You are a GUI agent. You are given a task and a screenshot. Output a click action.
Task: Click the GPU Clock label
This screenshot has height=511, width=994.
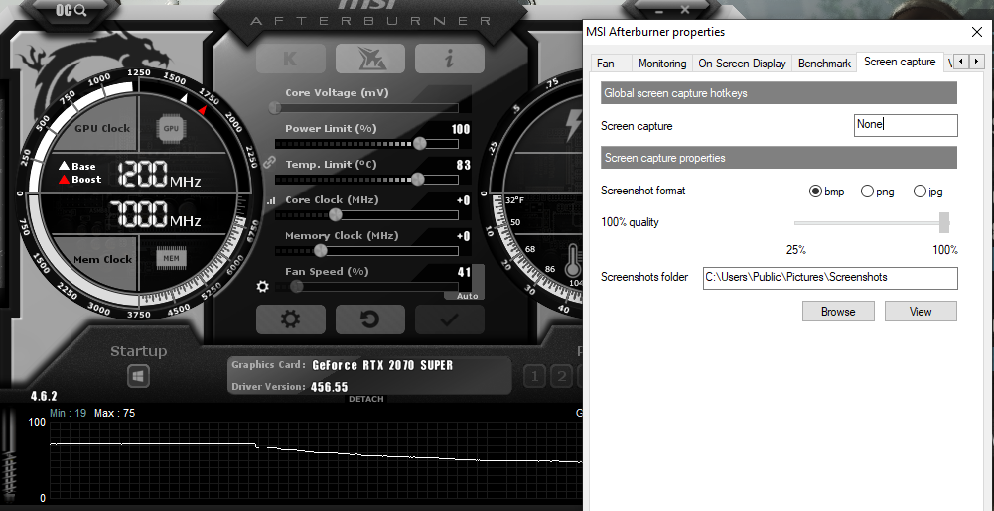(102, 129)
